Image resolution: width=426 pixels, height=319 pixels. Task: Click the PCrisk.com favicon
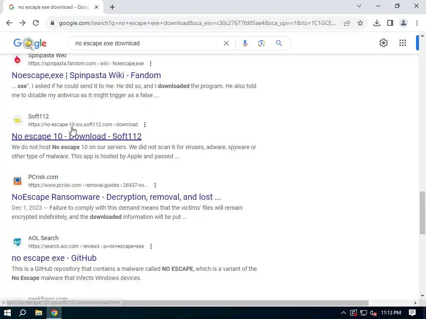pyautogui.click(x=17, y=181)
